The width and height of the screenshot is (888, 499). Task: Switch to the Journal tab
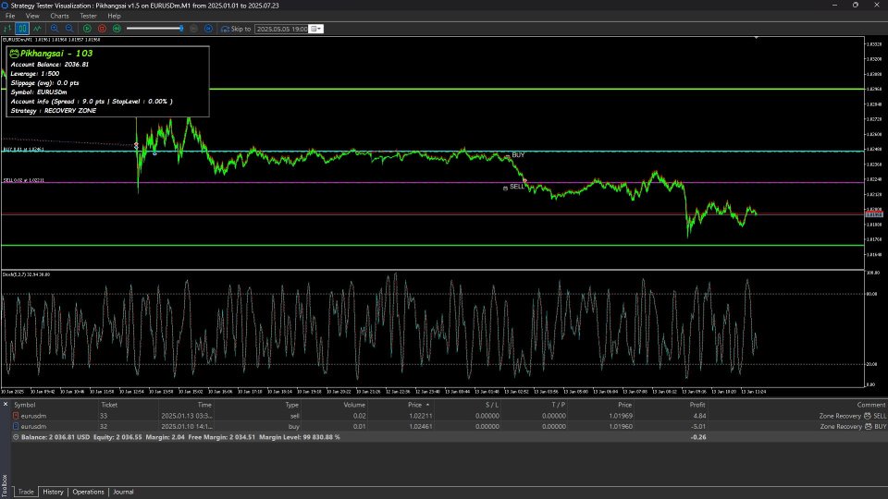pos(123,492)
